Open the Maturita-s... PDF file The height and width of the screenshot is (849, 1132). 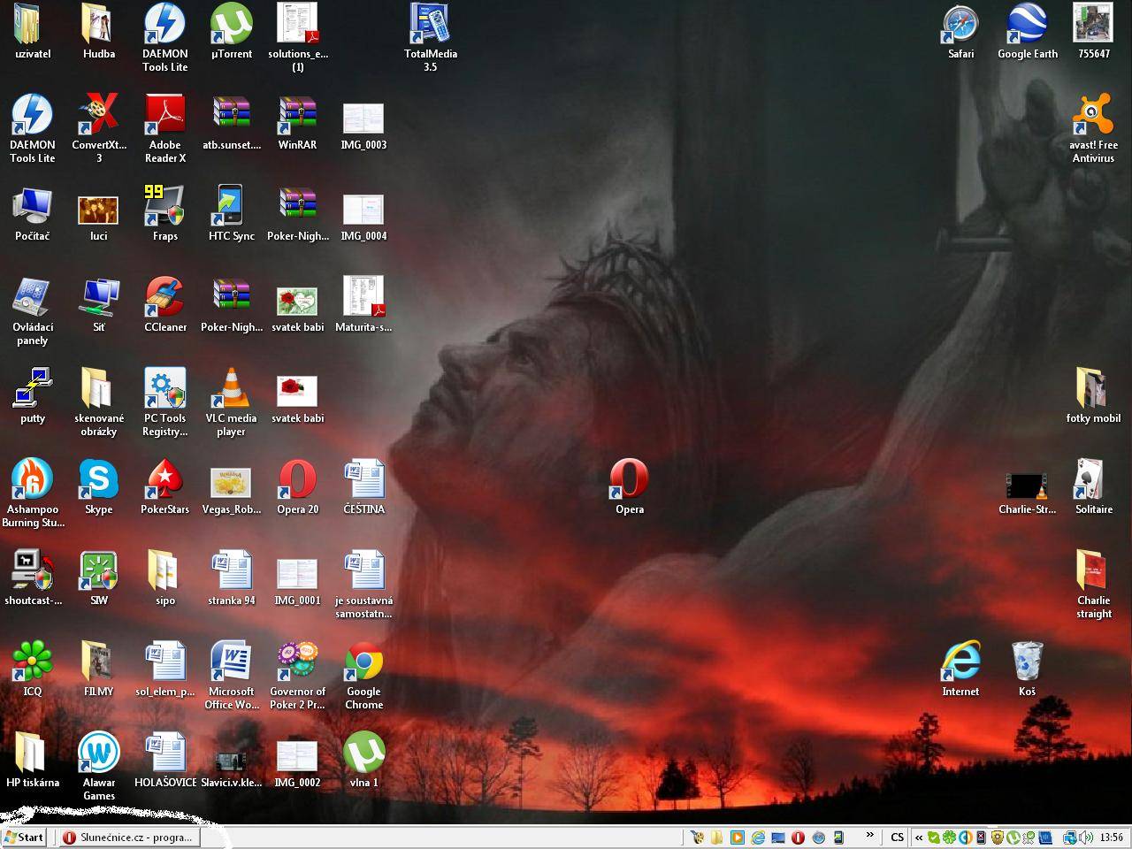[x=363, y=304]
